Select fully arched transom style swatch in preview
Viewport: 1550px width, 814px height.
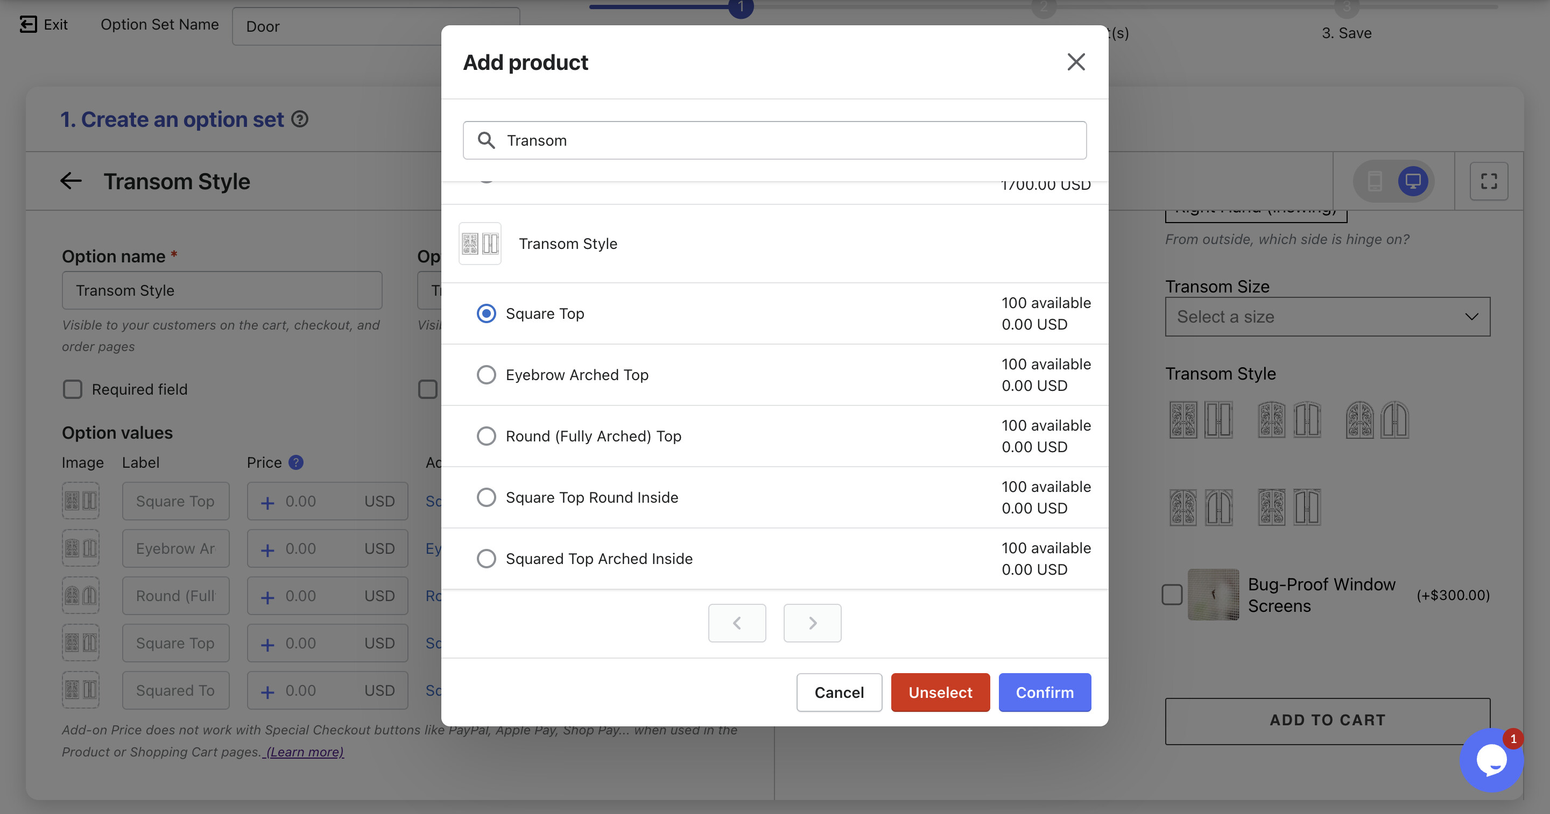tap(1377, 419)
